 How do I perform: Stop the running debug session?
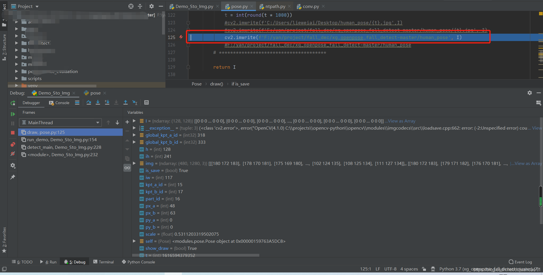13,132
